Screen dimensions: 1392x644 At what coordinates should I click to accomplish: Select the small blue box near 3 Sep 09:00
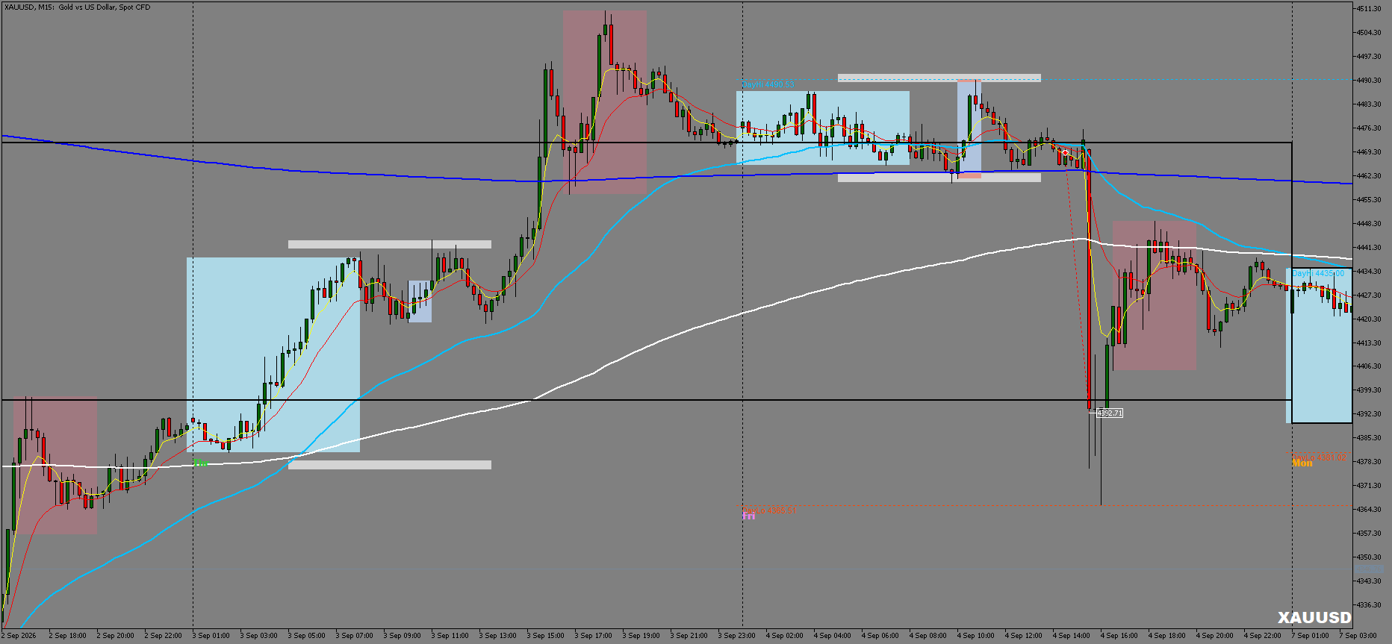coord(420,301)
